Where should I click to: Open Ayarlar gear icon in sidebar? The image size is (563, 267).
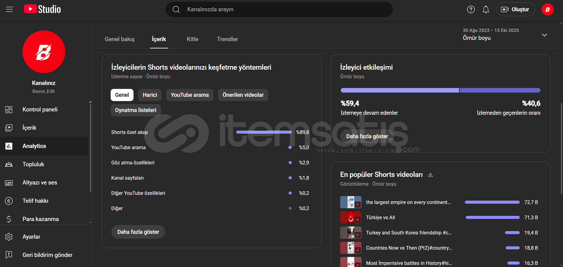[x=9, y=237]
